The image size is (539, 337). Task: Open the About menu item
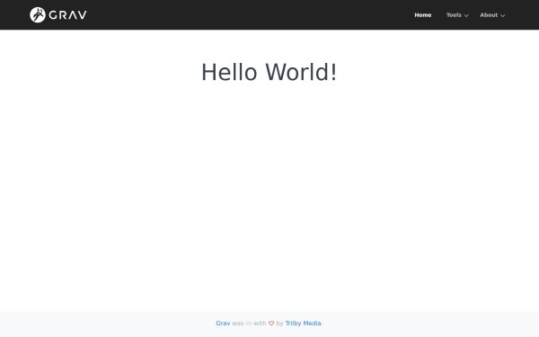click(489, 15)
